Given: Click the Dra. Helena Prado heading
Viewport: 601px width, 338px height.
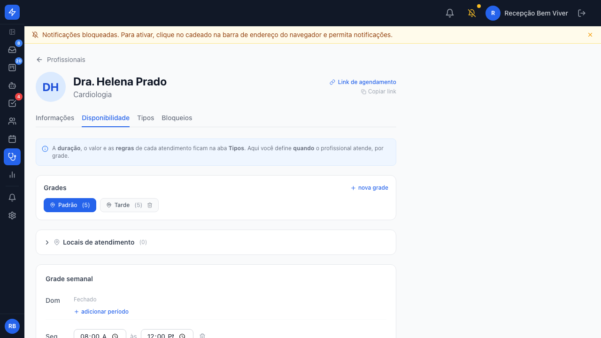Looking at the screenshot, I should coord(120,82).
